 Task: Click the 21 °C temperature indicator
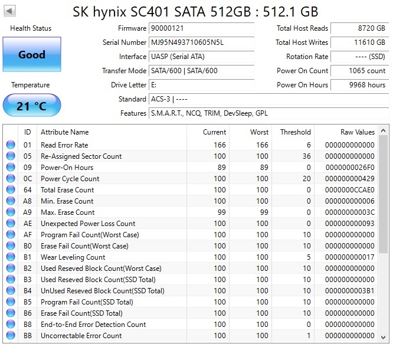[32, 105]
